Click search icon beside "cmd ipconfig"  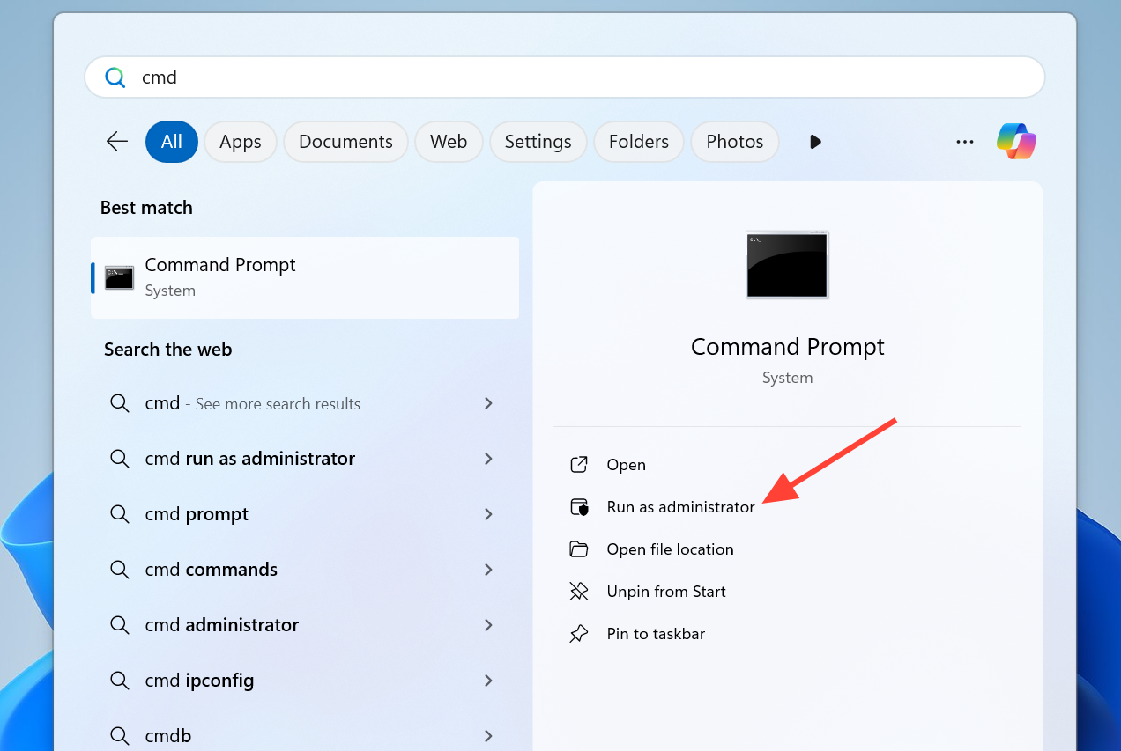click(120, 681)
